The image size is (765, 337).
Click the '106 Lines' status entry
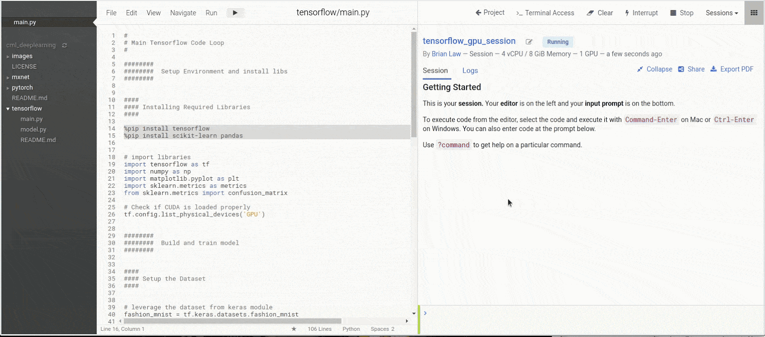pos(319,329)
